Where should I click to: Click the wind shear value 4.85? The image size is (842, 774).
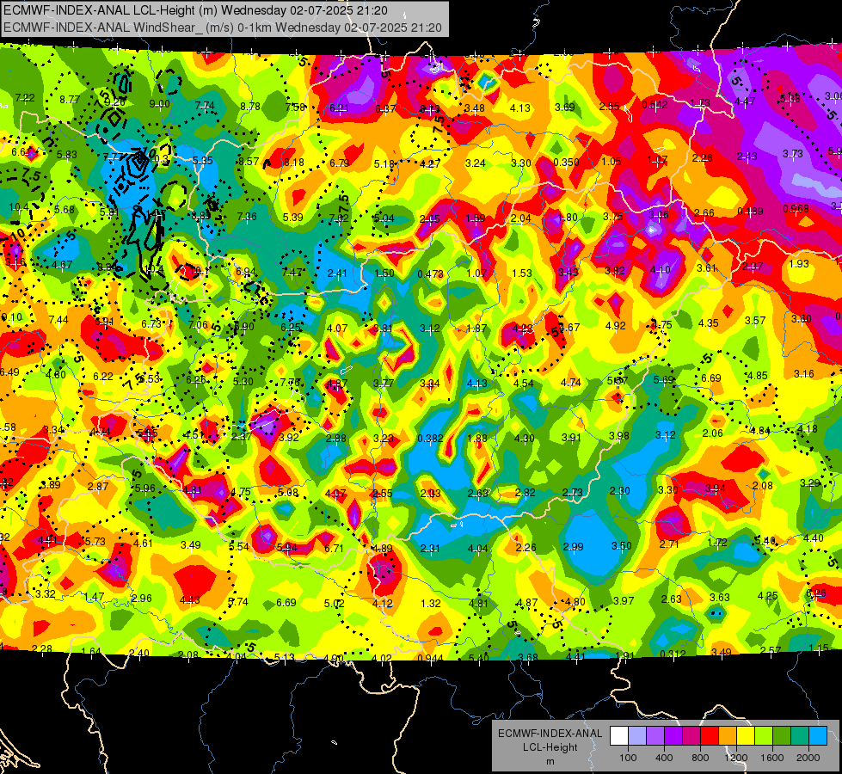tap(757, 376)
